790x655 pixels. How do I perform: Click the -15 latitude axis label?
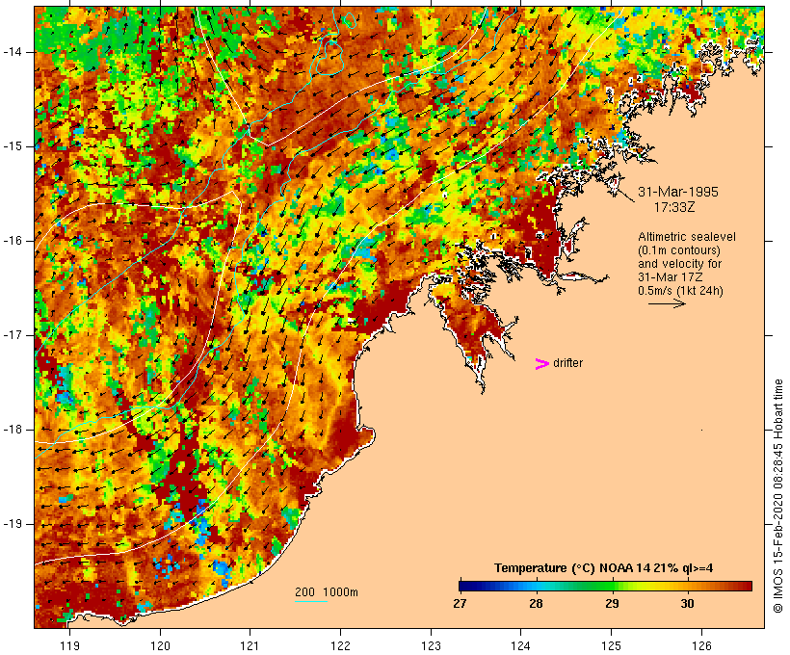point(13,146)
